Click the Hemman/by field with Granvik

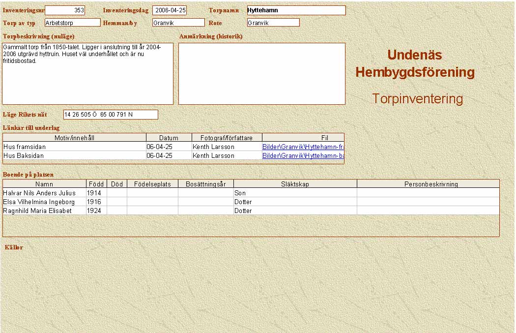click(178, 23)
